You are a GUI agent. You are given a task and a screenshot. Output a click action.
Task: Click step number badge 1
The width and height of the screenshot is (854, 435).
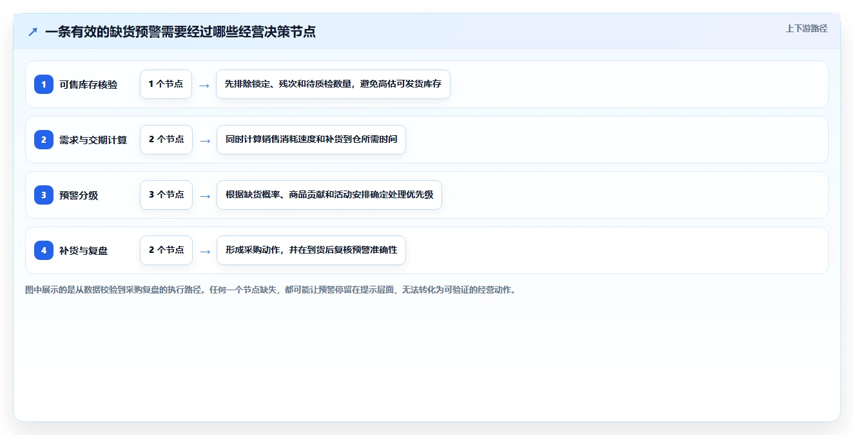point(44,84)
